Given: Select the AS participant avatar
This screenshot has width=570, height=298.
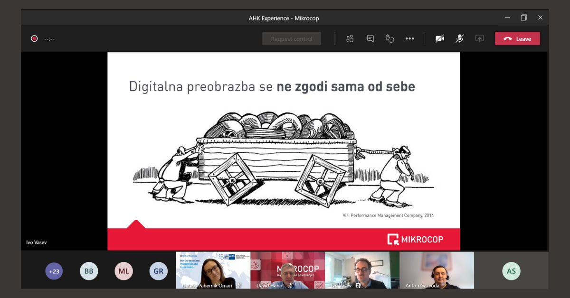Looking at the screenshot, I should point(511,271).
